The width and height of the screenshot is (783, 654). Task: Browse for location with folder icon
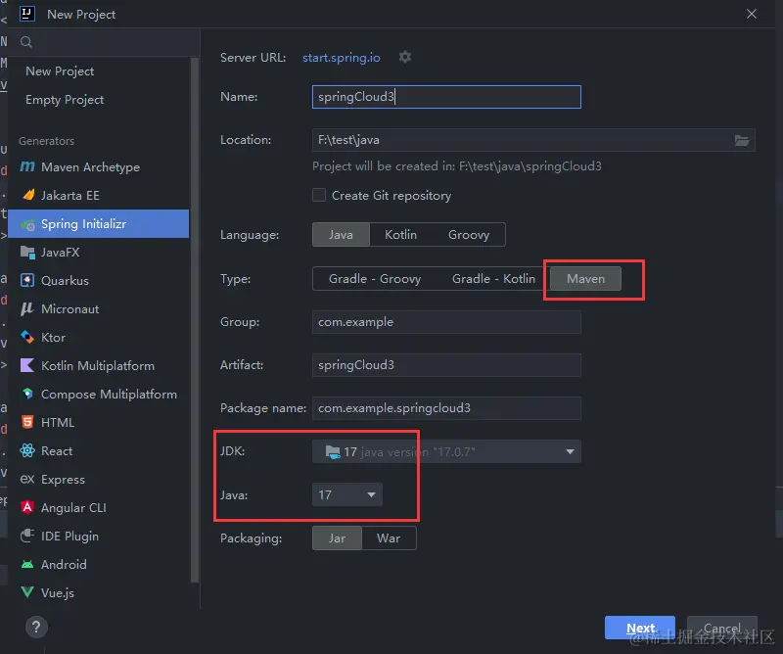pyautogui.click(x=742, y=140)
